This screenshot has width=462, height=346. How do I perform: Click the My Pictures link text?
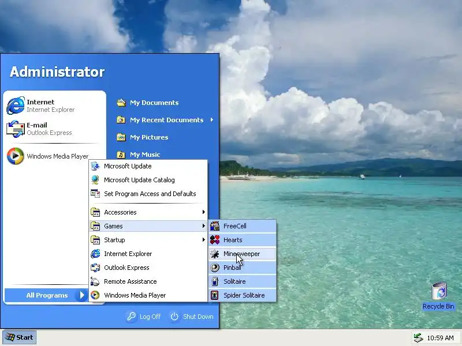[x=149, y=137]
